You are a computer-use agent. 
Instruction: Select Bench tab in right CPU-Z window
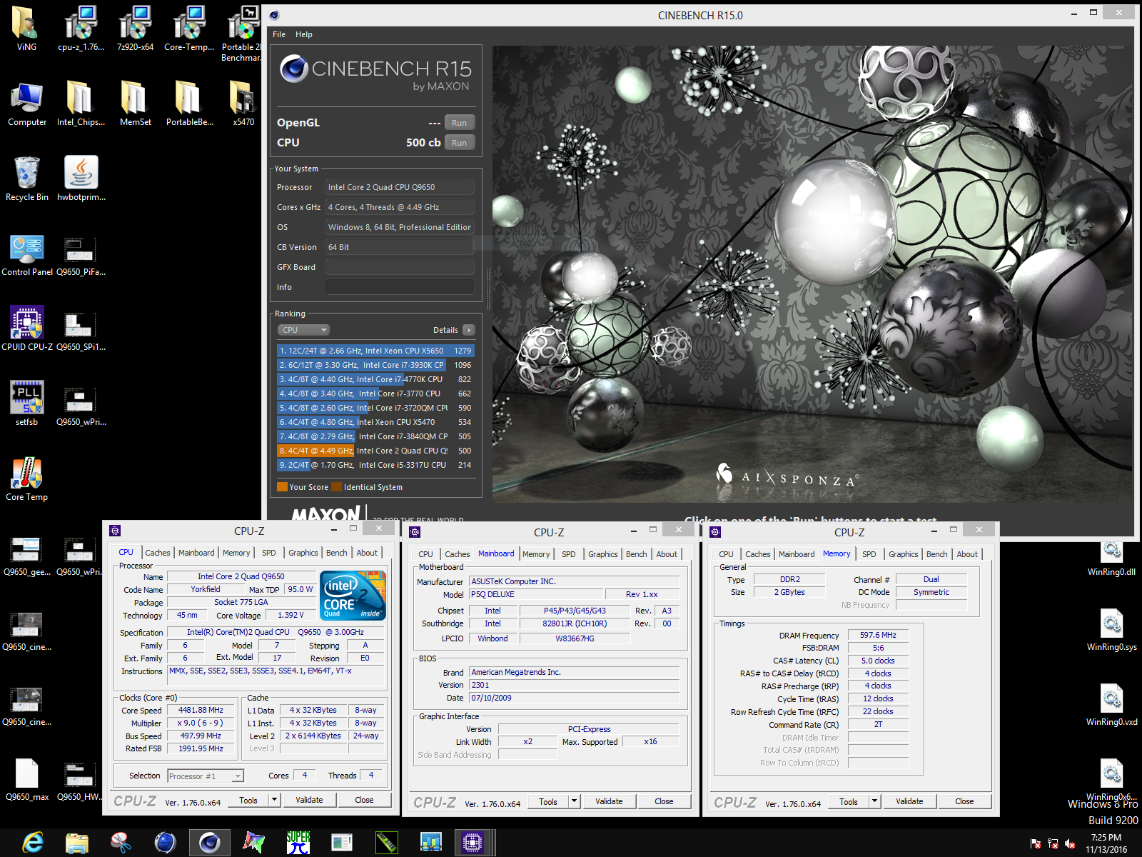[937, 554]
